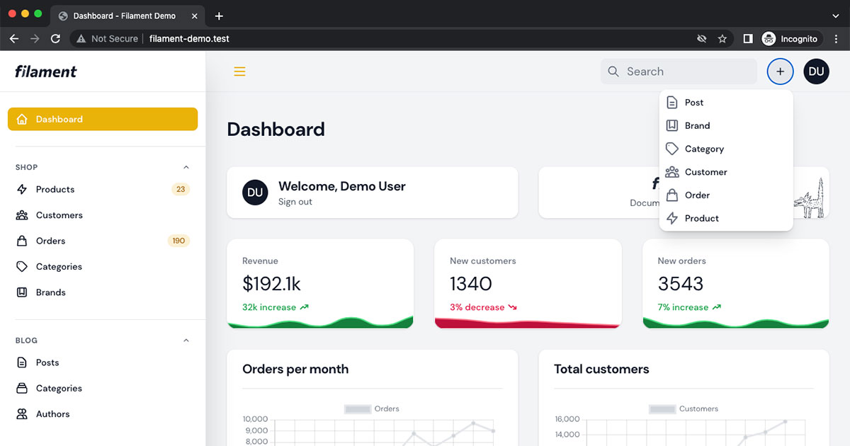Select Category from the quick-create menu

click(x=726, y=149)
